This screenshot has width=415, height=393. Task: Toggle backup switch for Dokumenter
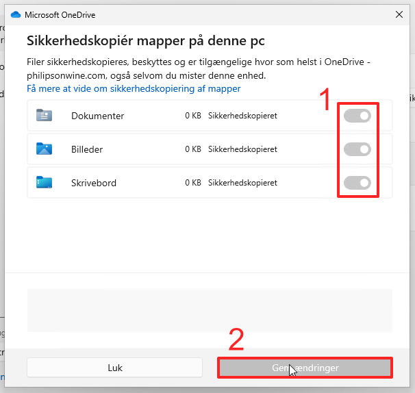pyautogui.click(x=357, y=116)
